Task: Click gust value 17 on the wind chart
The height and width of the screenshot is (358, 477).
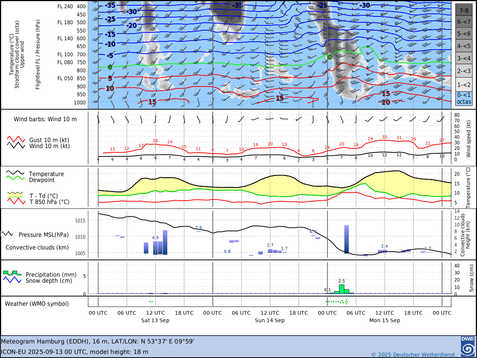Action: [141, 146]
